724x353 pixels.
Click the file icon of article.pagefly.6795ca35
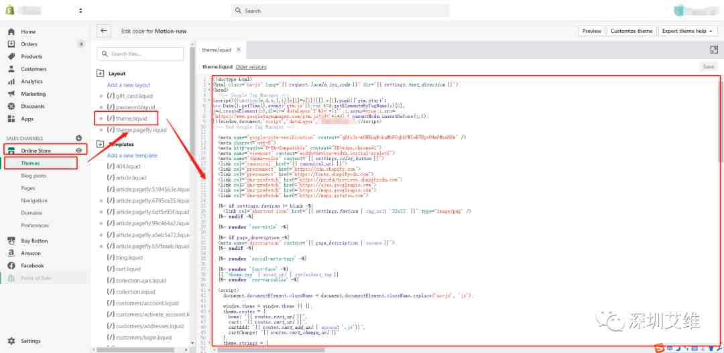point(111,201)
